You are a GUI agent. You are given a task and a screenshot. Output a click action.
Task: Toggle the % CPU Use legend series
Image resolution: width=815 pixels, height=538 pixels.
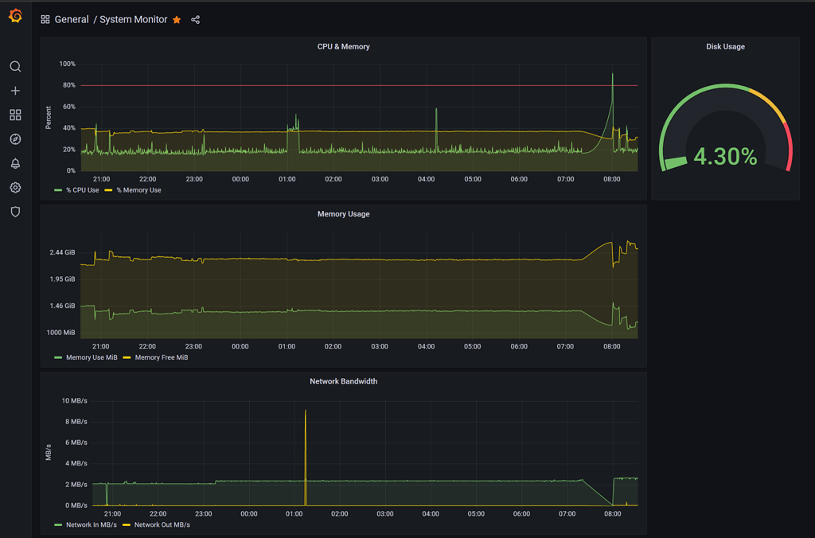pos(82,190)
